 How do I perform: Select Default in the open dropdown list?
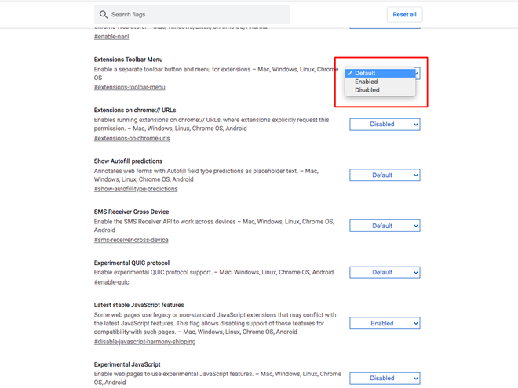pos(380,73)
